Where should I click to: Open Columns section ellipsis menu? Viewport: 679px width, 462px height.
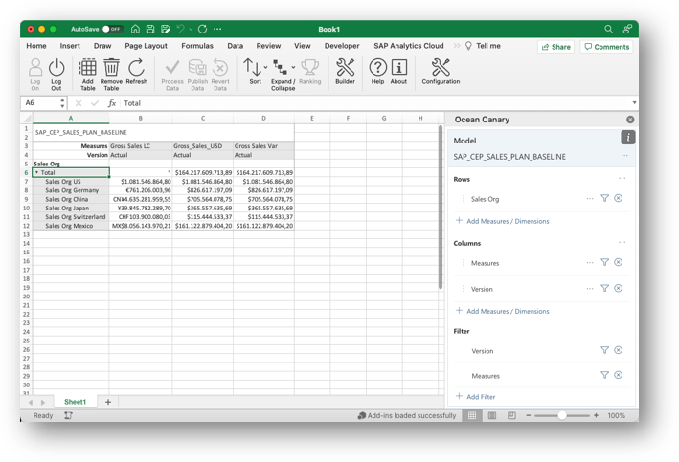[x=622, y=242]
